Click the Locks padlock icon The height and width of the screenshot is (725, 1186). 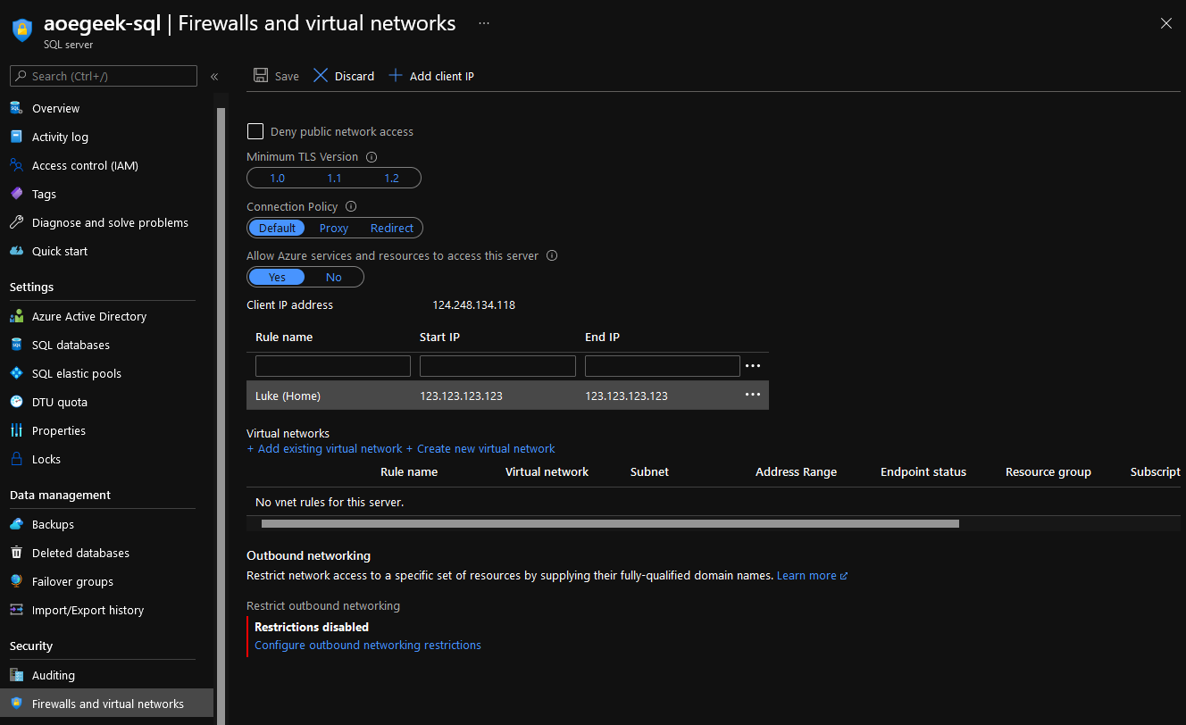pos(16,459)
